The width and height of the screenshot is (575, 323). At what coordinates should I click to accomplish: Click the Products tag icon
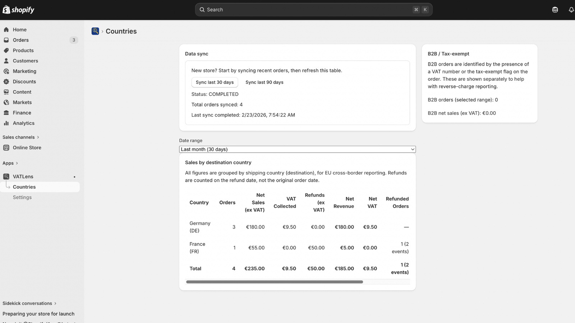[x=6, y=51]
